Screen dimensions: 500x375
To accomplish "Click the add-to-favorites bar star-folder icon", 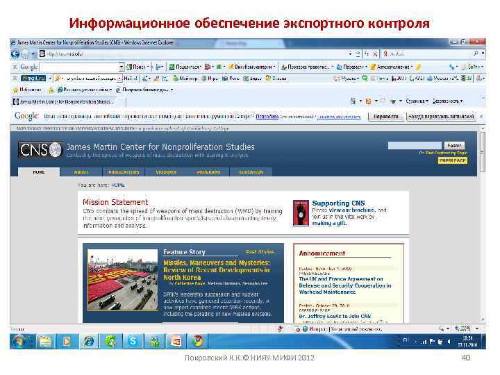I will coord(51,90).
